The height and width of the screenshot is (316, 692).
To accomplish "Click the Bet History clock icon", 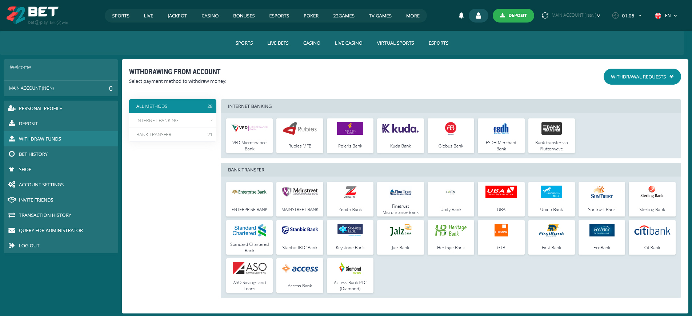I will pos(12,154).
